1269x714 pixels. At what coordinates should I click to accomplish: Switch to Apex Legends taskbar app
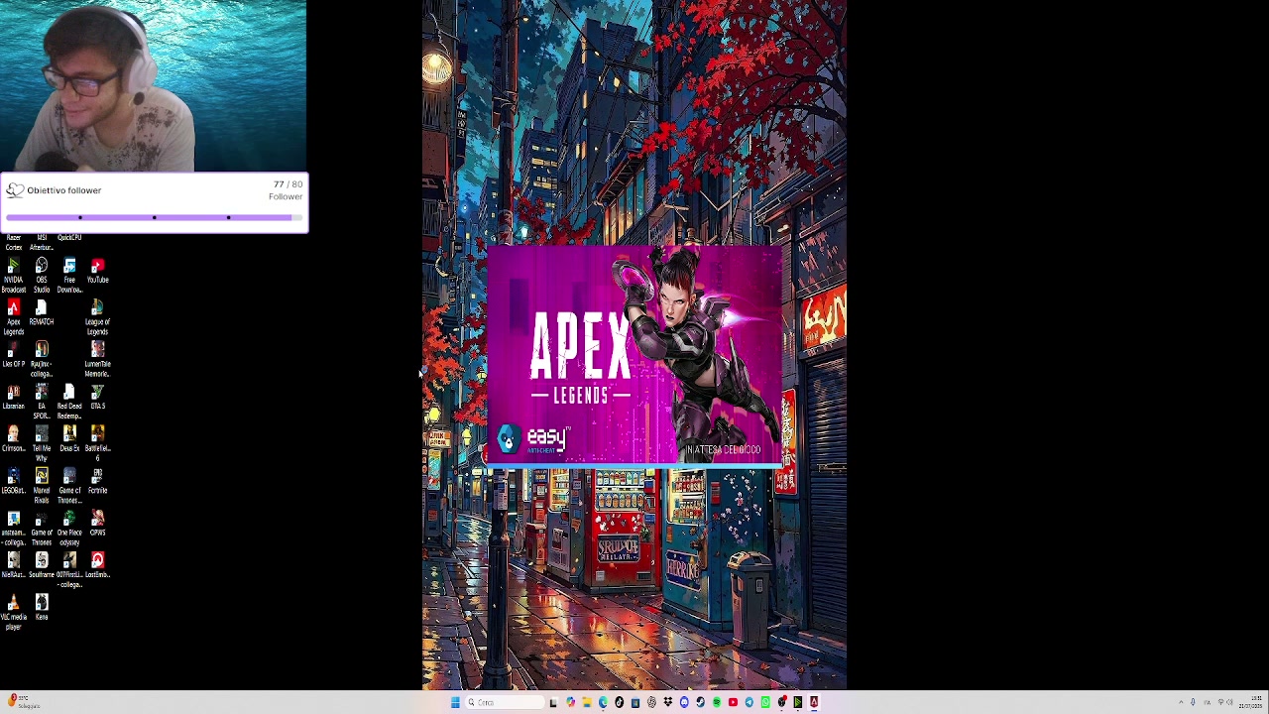coord(814,702)
